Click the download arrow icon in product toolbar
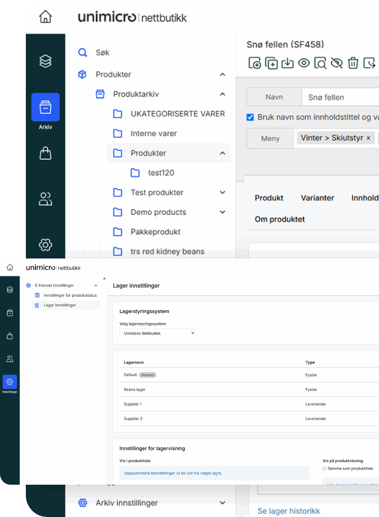Image resolution: width=379 pixels, height=517 pixels. click(287, 63)
